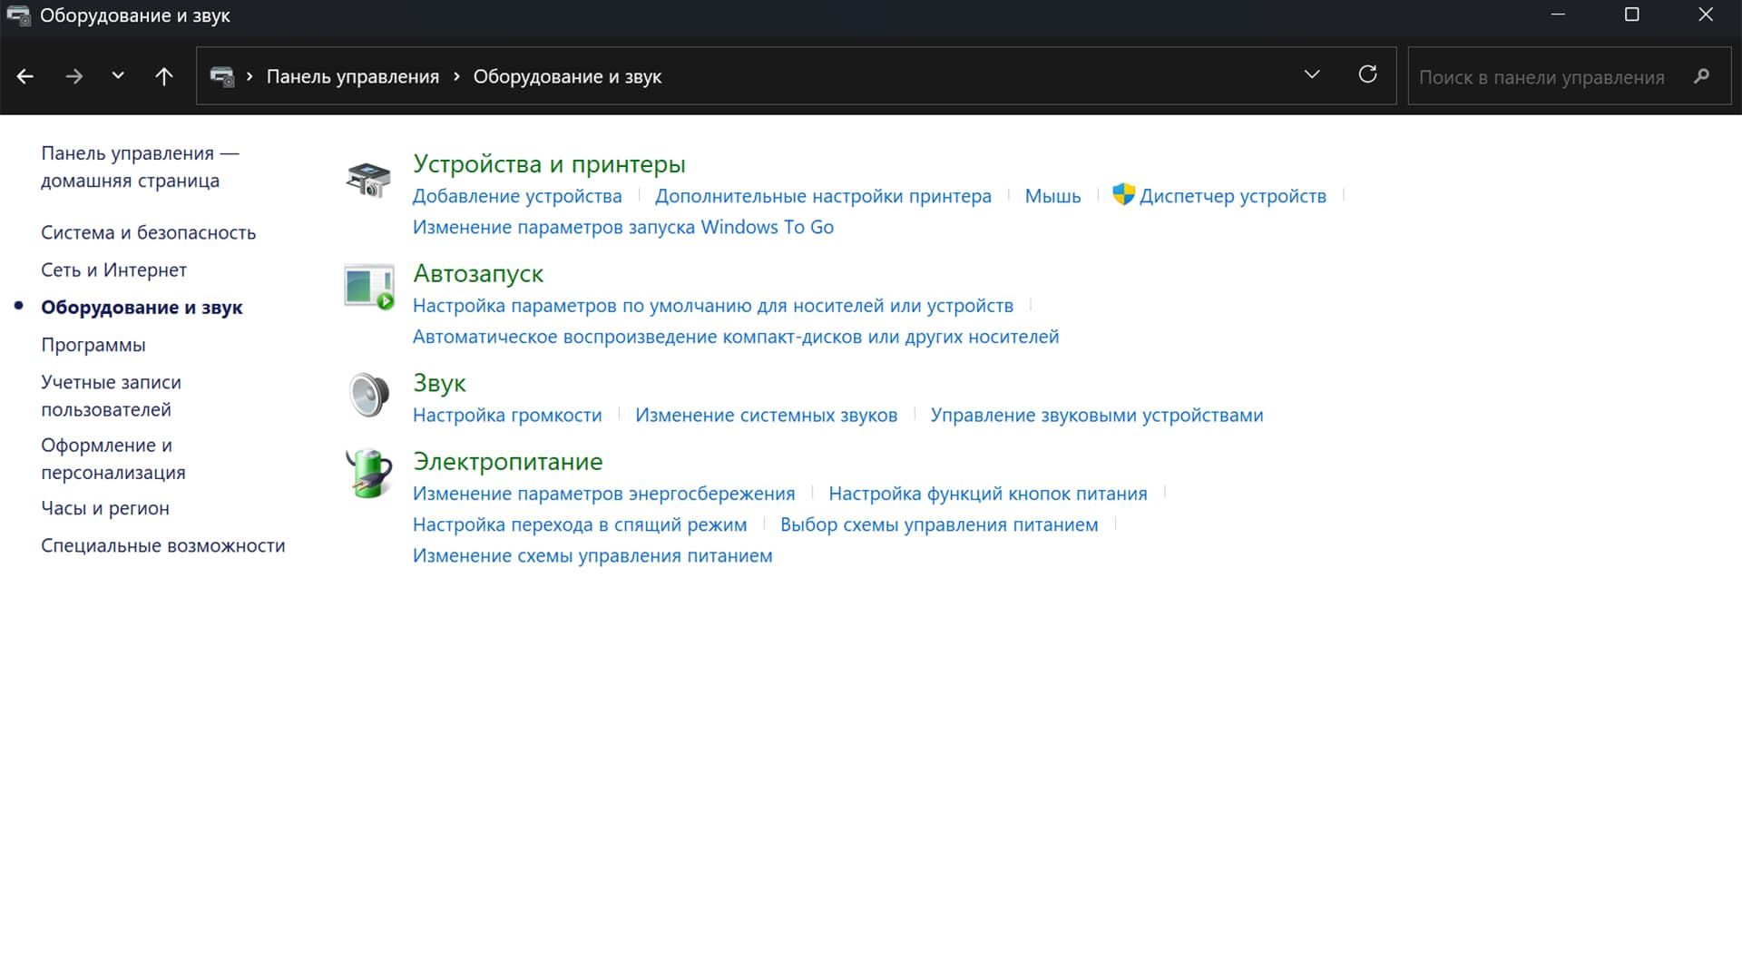The image size is (1742, 980).
Task: Click the Forward arrow navigation button
Action: tap(74, 77)
